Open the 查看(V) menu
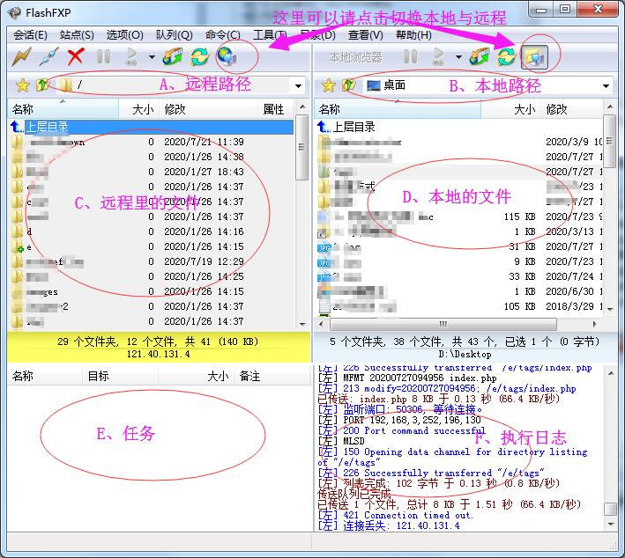Screen dimensions: 625x558 [x=366, y=35]
